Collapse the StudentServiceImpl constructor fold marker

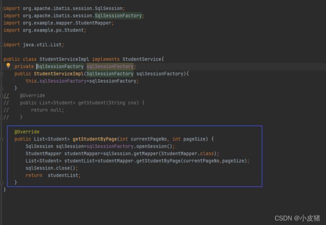pyautogui.click(x=2, y=74)
